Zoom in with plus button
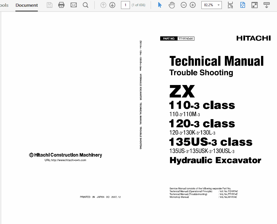 (193, 5)
